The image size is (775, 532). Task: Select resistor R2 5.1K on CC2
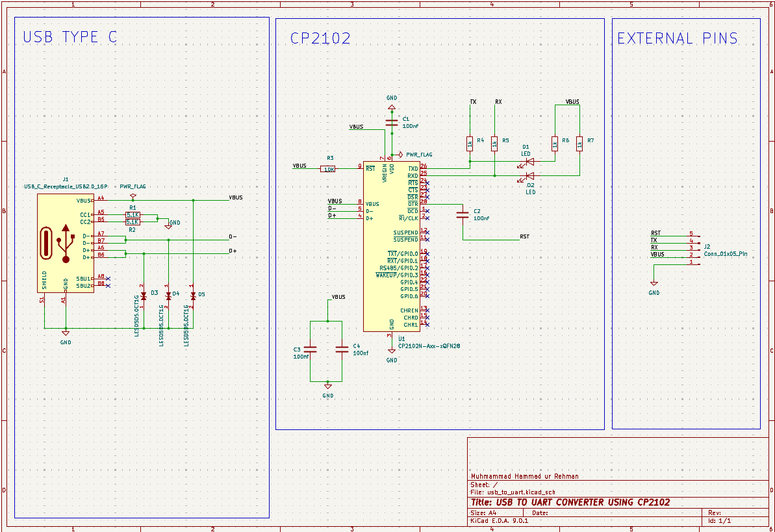coord(133,222)
